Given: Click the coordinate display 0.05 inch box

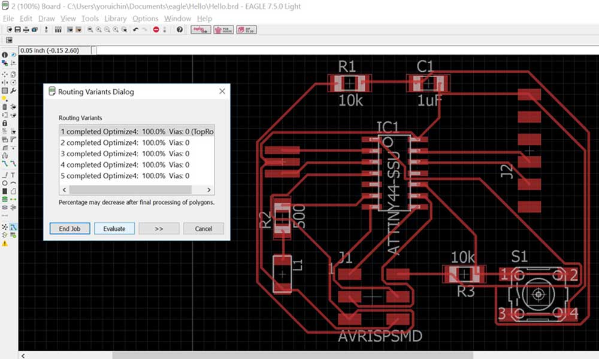Looking at the screenshot, I should pyautogui.click(x=55, y=50).
